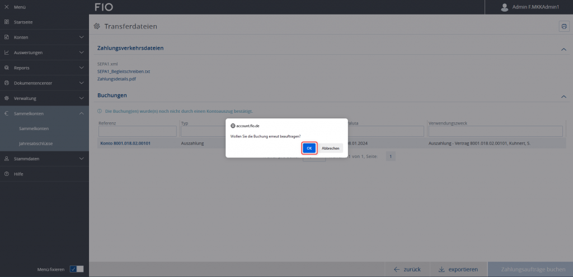Click the Dokumentencenter icon in sidebar

coord(6,83)
